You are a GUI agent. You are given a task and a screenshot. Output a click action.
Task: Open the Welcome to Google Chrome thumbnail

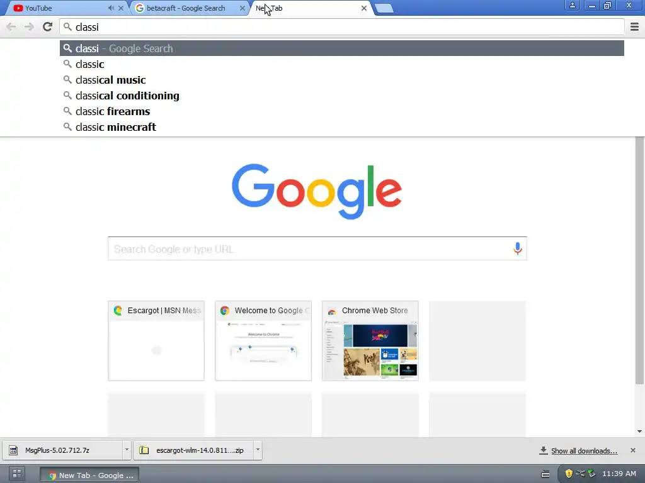click(x=263, y=341)
